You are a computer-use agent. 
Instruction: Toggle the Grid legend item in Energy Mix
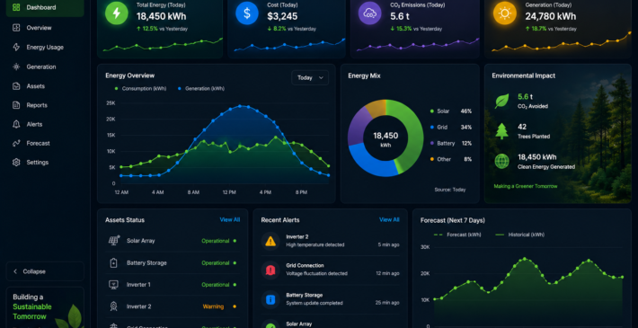click(x=451, y=128)
